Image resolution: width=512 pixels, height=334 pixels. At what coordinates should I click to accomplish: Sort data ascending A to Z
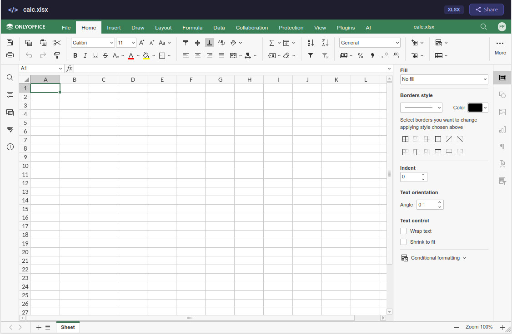tap(310, 43)
